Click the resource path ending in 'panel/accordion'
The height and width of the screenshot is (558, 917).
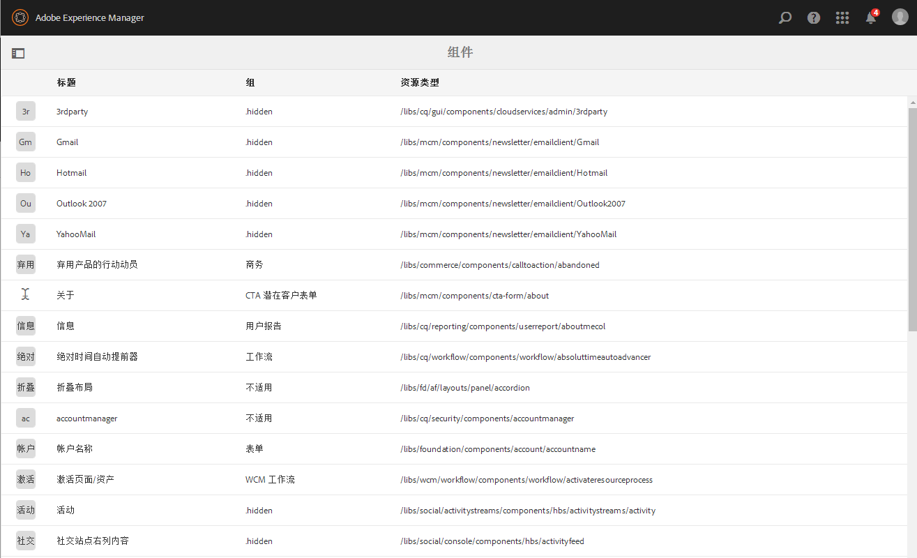[465, 388]
